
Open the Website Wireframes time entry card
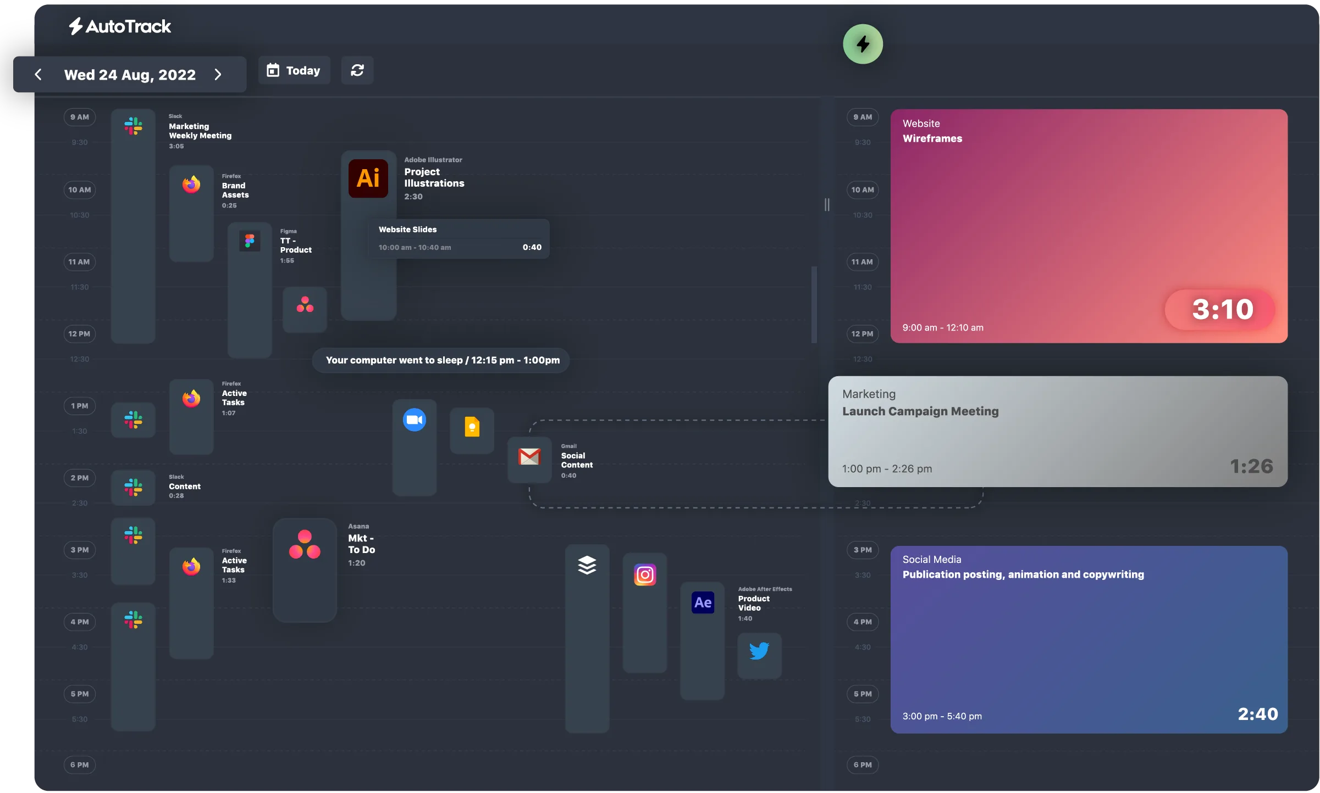coord(1089,226)
